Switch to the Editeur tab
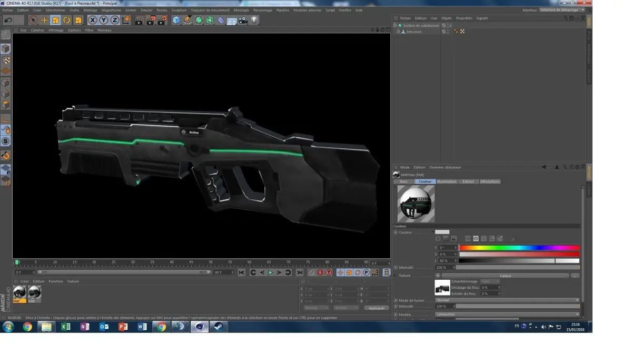Viewport: 632px width, 355px height. point(468,181)
